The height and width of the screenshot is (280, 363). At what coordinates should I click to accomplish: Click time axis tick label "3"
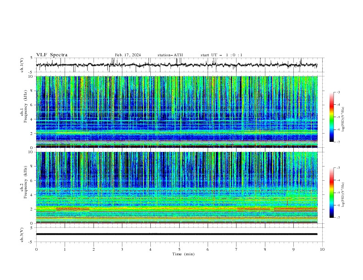tap(122, 249)
